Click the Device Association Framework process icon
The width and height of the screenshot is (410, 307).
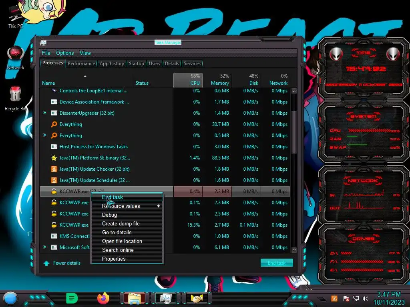click(x=54, y=102)
